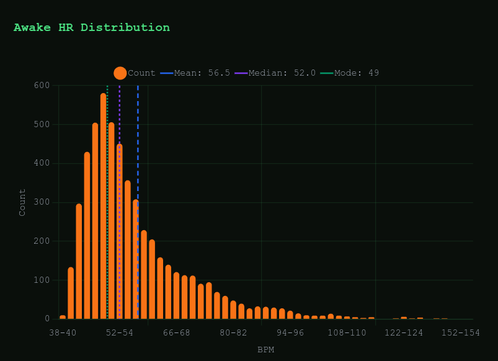Screen dimensions: 498x361
Task: Click the 300 y-axis tick label
Action: click(x=42, y=202)
